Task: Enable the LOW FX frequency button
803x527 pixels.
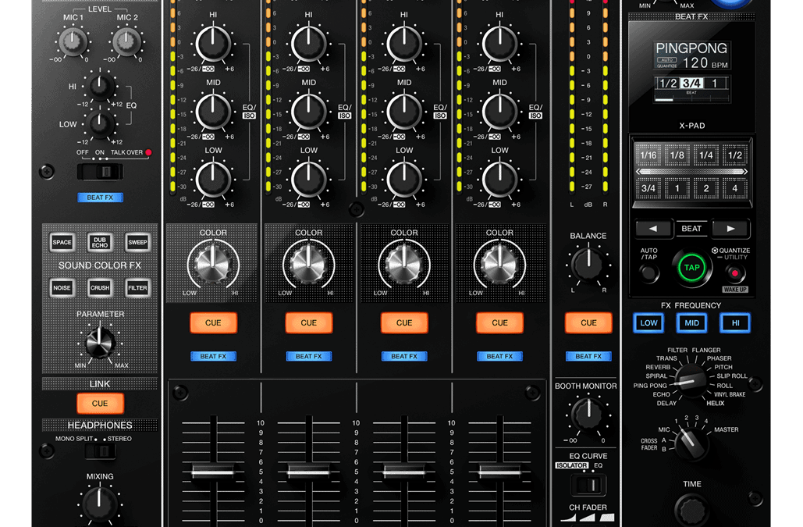Action: (x=649, y=323)
